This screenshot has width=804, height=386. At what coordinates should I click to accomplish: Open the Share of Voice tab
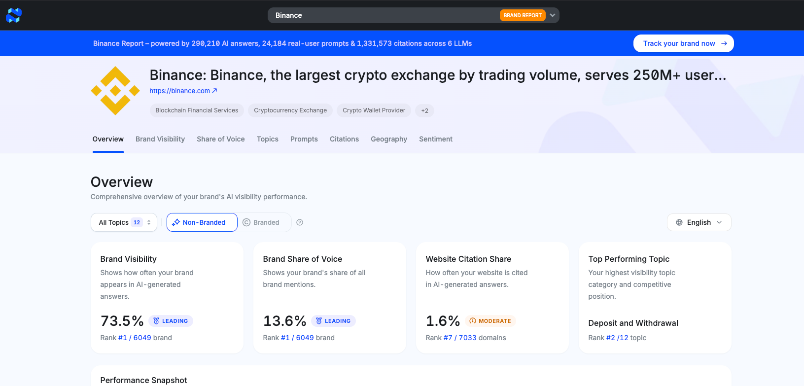click(221, 139)
